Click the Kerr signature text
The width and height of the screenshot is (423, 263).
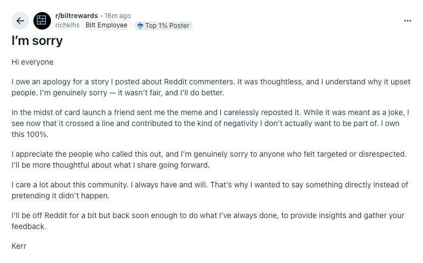pos(19,246)
